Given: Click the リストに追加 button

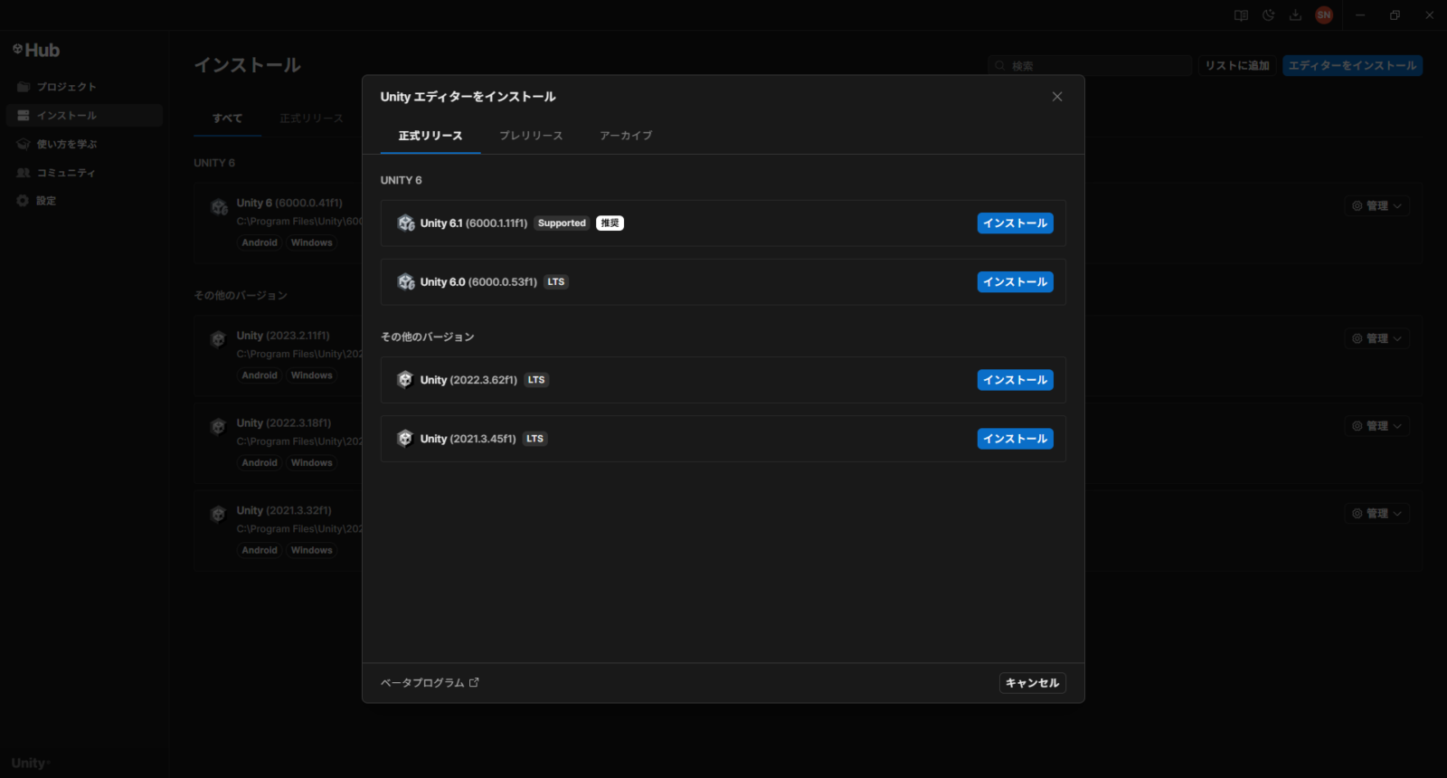Looking at the screenshot, I should (1237, 66).
